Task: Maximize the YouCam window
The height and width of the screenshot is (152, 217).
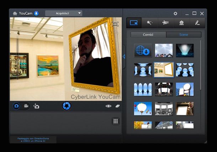Action: pyautogui.click(x=195, y=13)
